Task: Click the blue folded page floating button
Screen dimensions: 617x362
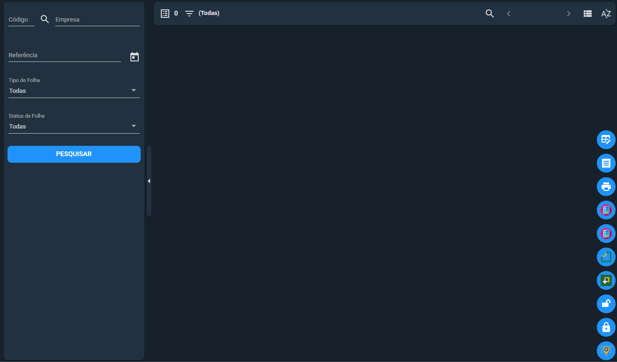Action: [606, 257]
